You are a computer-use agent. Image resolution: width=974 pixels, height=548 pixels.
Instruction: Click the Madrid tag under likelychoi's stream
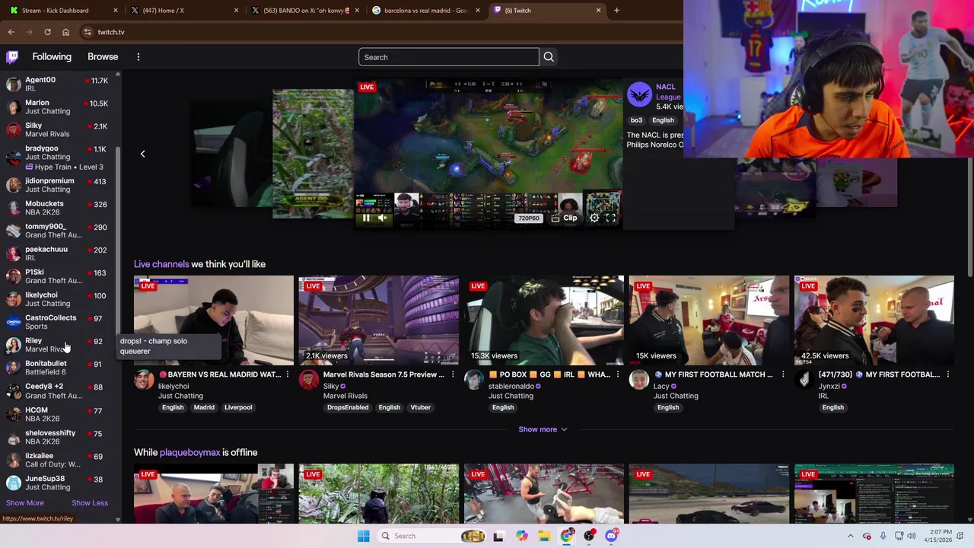(x=204, y=407)
